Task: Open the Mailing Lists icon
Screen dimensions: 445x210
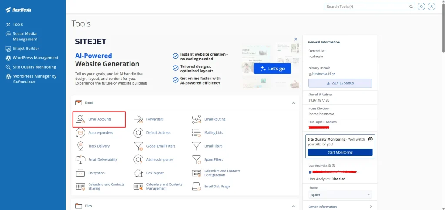Action: [196, 133]
